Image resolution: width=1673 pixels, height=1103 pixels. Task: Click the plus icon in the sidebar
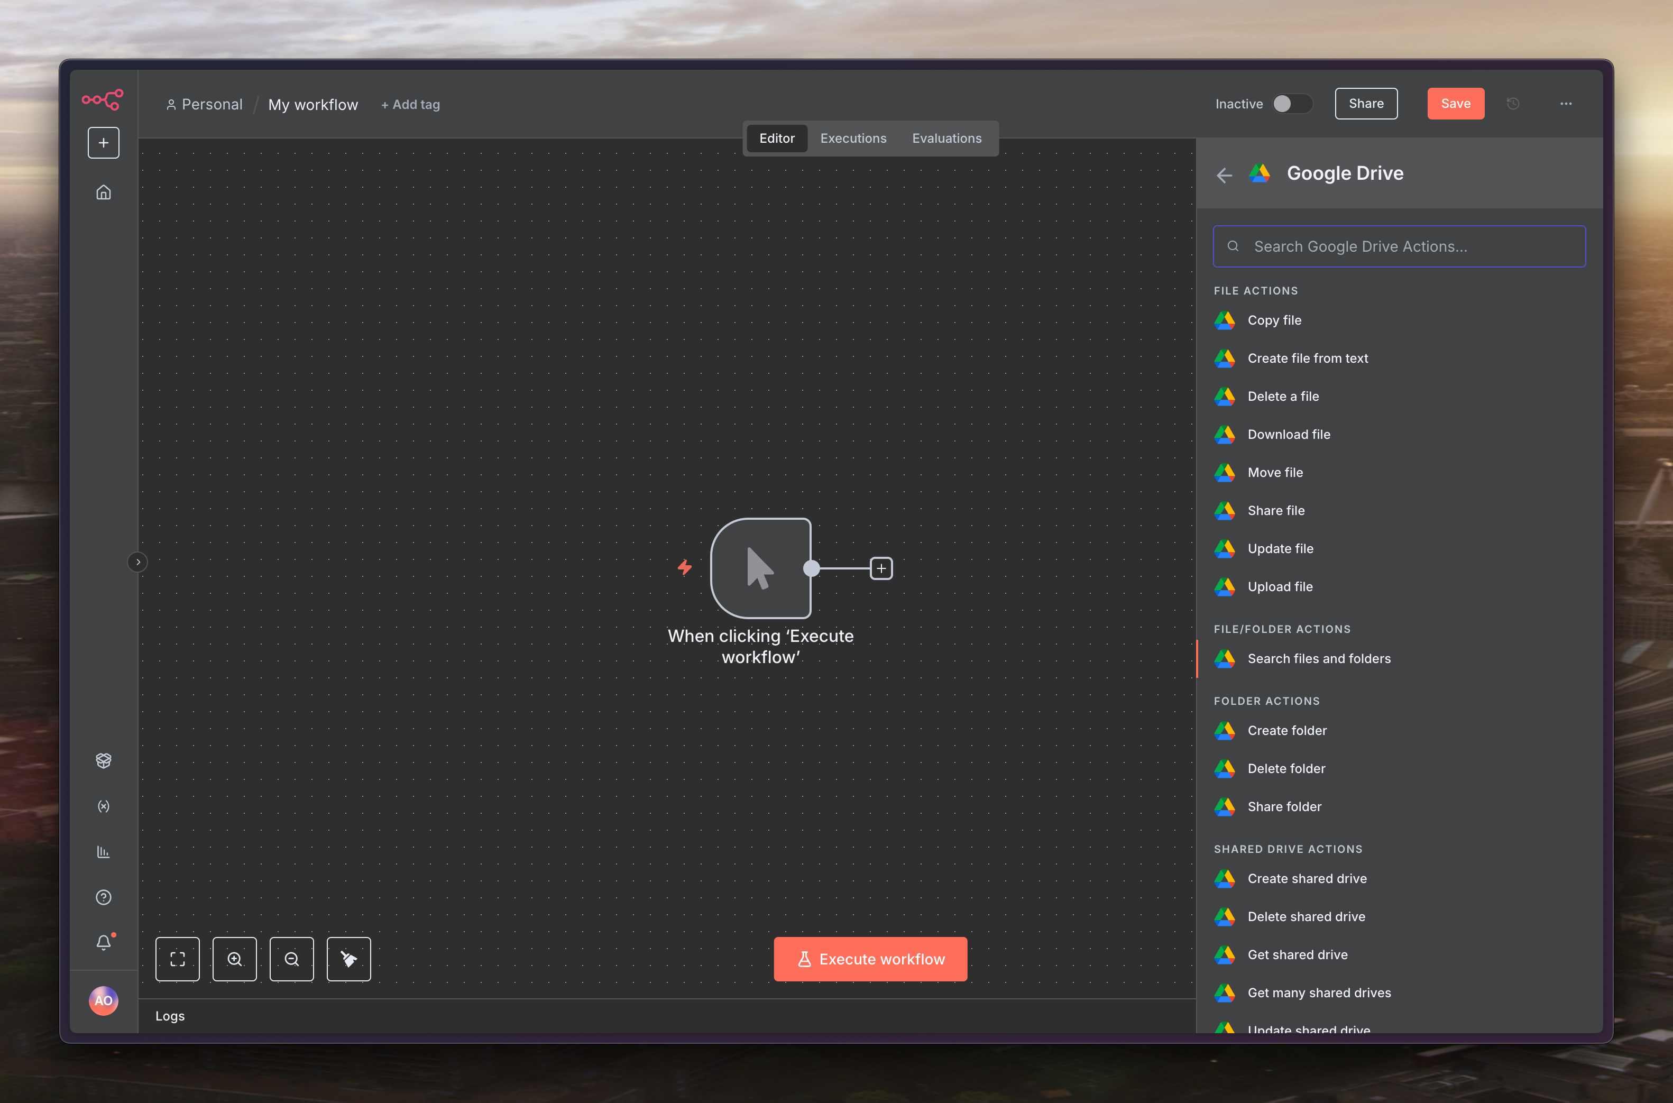[104, 143]
